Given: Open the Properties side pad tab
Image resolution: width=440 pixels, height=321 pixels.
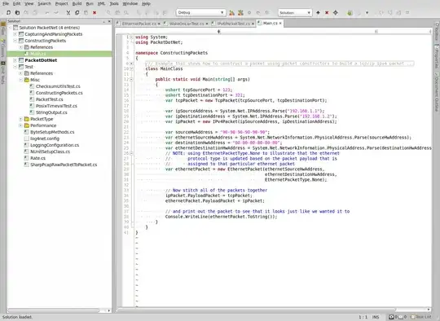Looking at the screenshot, I should (x=437, y=56).
